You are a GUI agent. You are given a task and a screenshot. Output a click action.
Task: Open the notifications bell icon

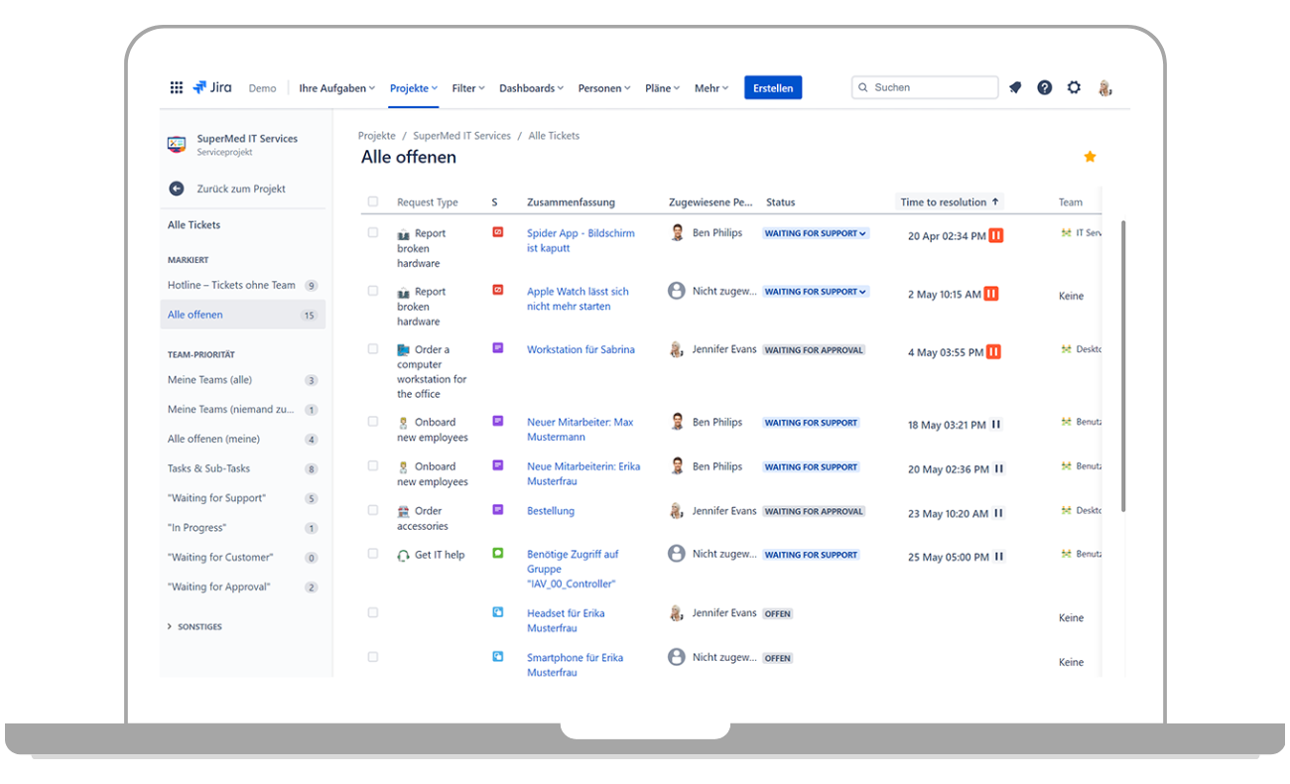[x=1015, y=87]
